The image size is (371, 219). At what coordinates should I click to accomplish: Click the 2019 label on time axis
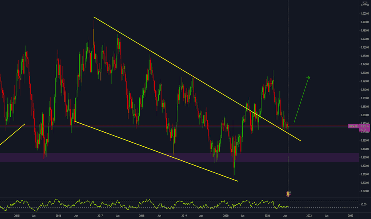point(184,216)
